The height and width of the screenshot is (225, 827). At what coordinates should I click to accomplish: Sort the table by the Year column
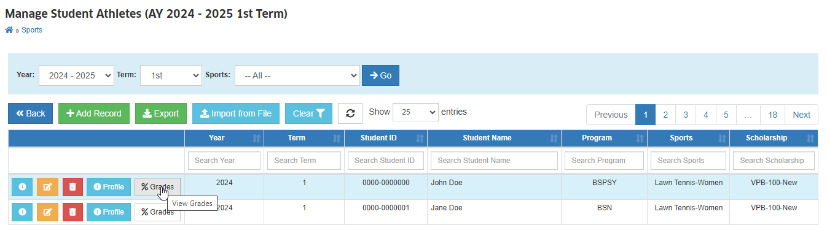pyautogui.click(x=224, y=138)
